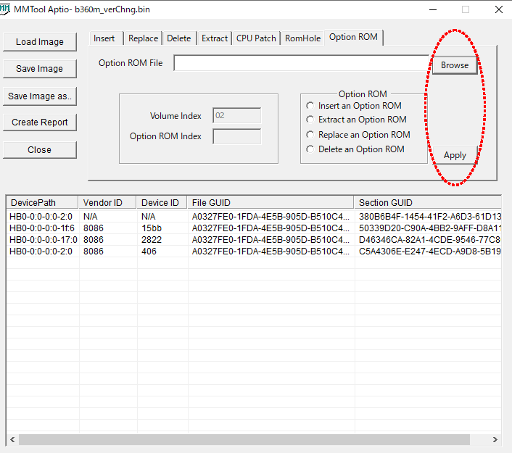Viewport: 512px width, 453px height.
Task: Enable Delete an Option ROM option
Action: pyautogui.click(x=311, y=149)
